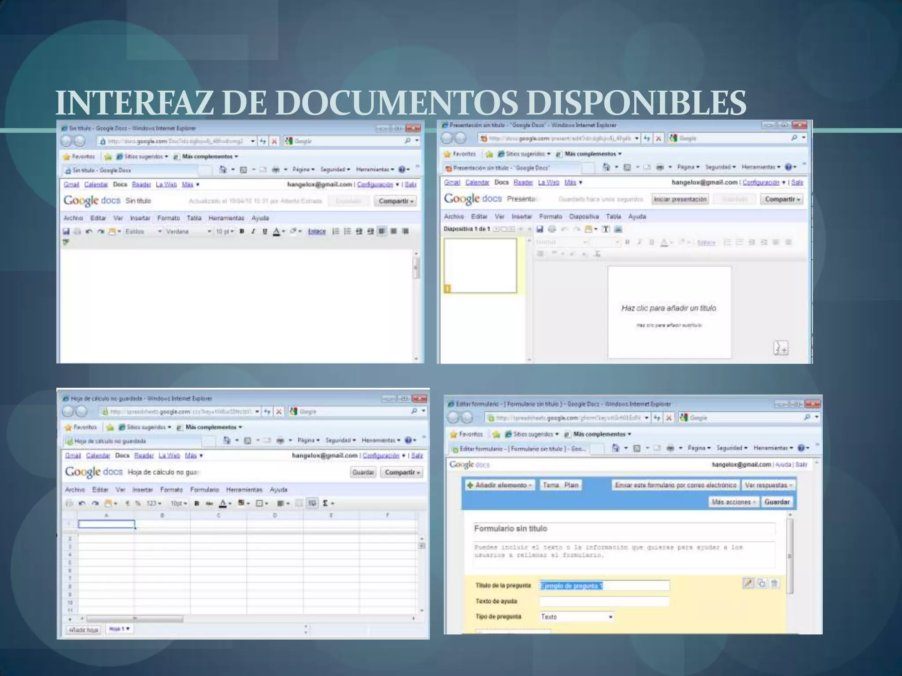Click the print icon in the presentation window
Viewport: 902px width, 676px height.
[552, 229]
